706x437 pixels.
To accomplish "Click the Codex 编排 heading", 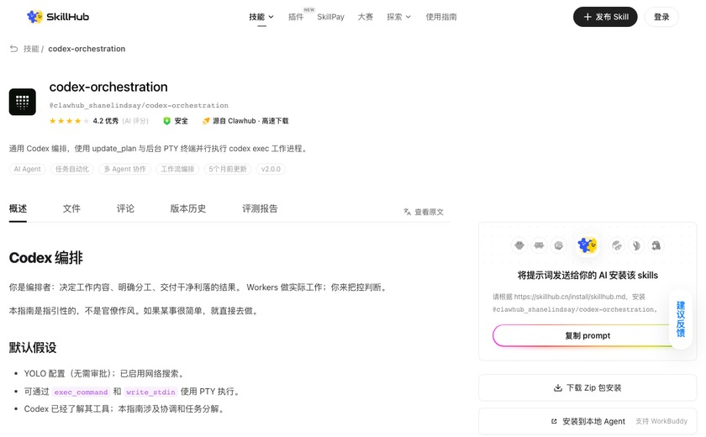I will pyautogui.click(x=46, y=258).
